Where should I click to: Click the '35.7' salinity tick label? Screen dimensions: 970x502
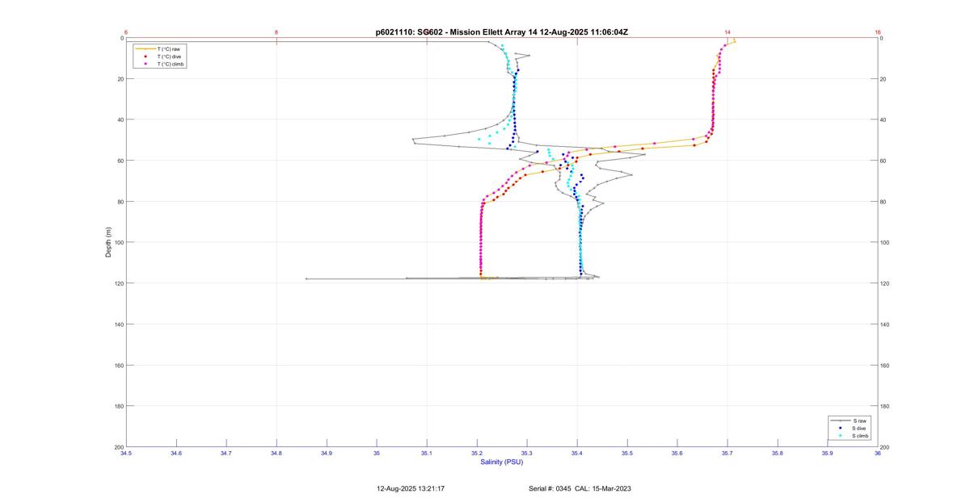[727, 454]
